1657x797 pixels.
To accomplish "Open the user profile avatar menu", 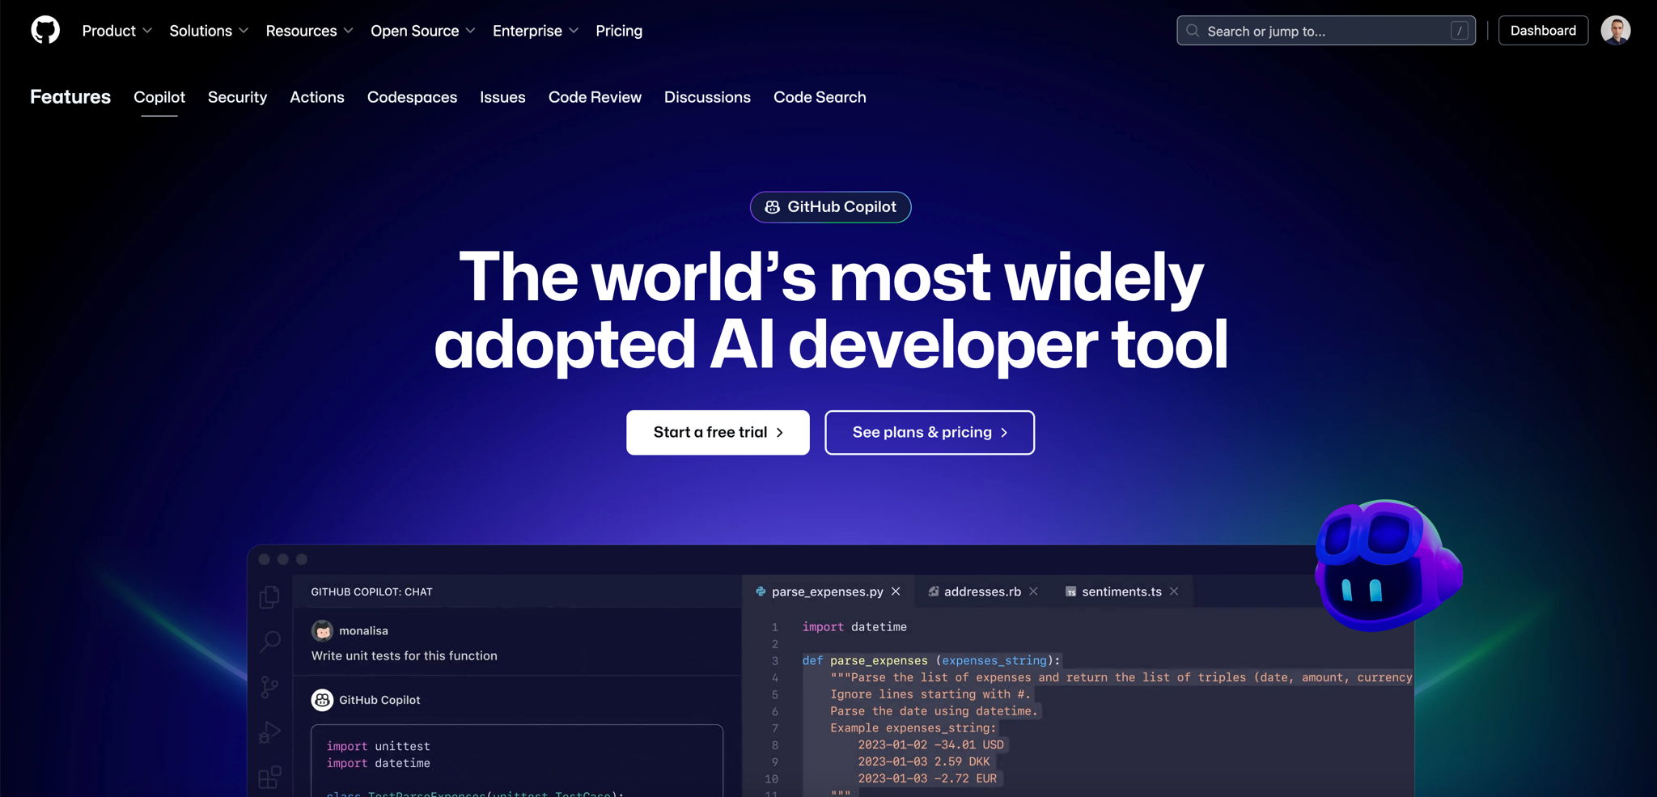I will pos(1616,31).
